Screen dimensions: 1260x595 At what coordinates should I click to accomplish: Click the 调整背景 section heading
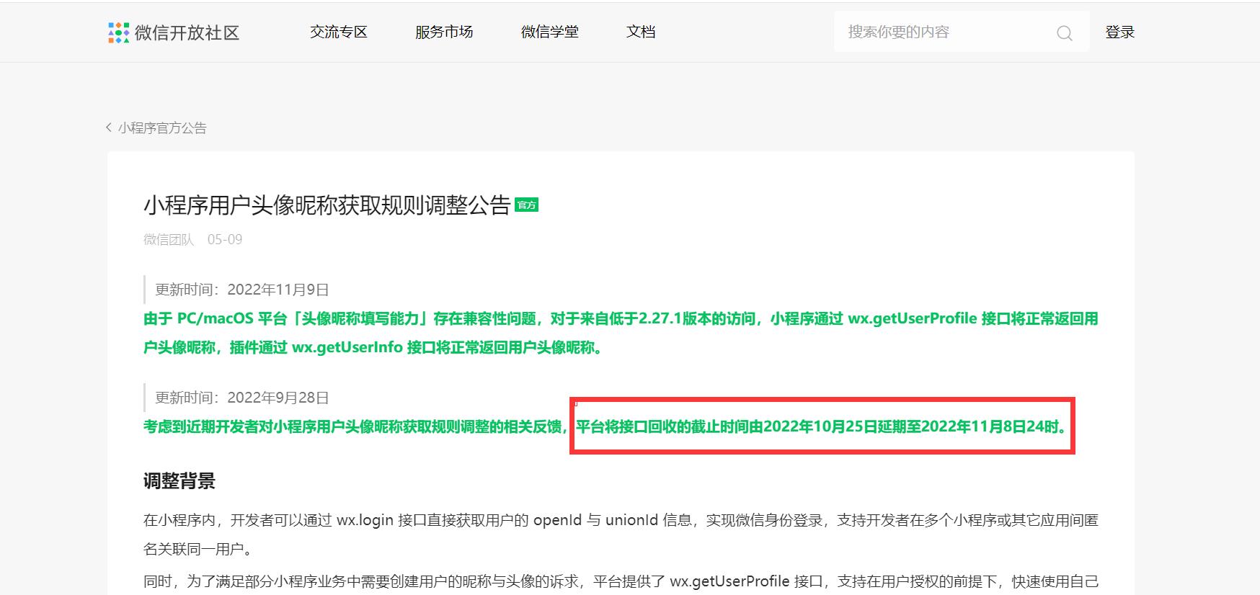[x=179, y=481]
